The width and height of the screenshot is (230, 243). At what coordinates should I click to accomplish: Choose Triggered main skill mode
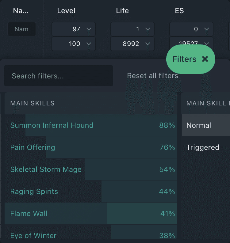point(203,147)
